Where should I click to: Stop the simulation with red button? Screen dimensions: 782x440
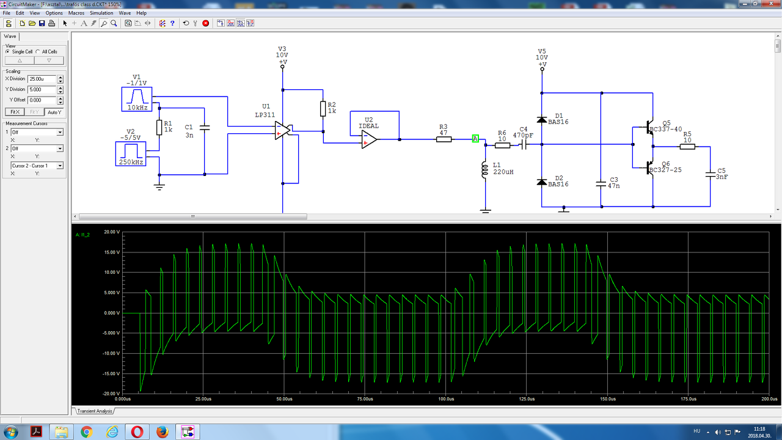(x=205, y=23)
